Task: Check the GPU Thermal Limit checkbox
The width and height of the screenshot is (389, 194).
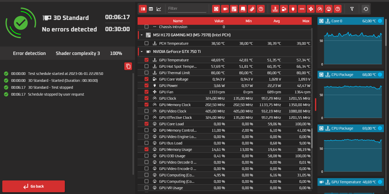Action: pos(147,73)
